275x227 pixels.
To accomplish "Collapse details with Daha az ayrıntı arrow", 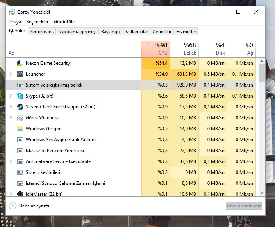I will tap(12, 206).
